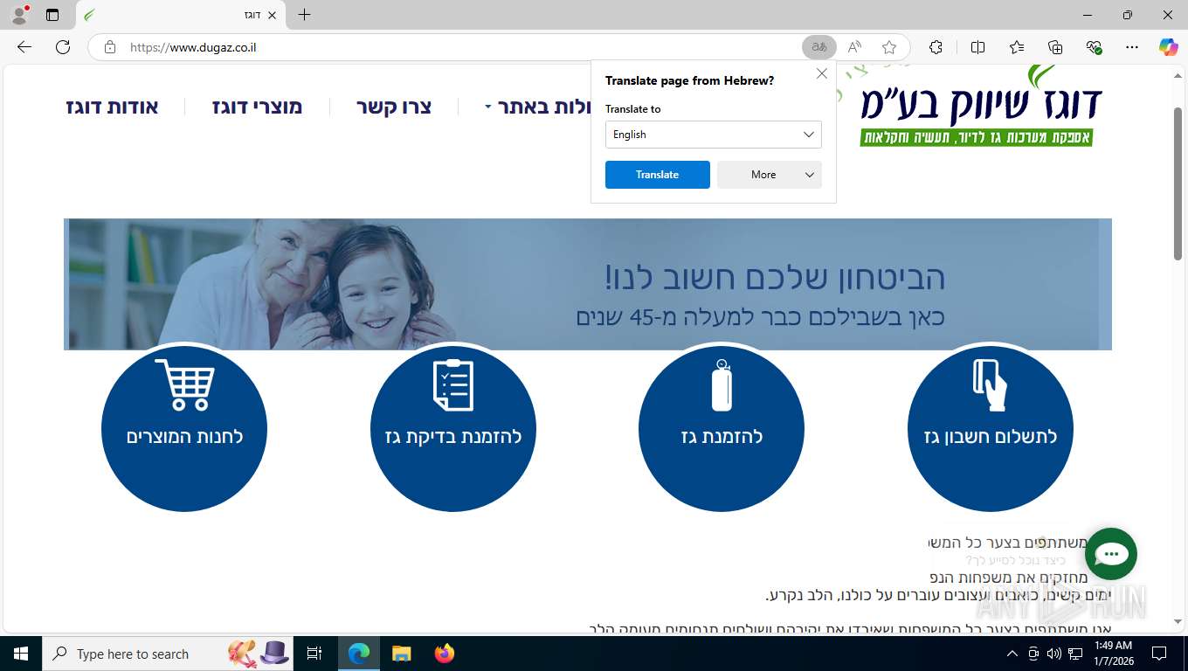Click להזמנת גז circle button

[x=722, y=428]
